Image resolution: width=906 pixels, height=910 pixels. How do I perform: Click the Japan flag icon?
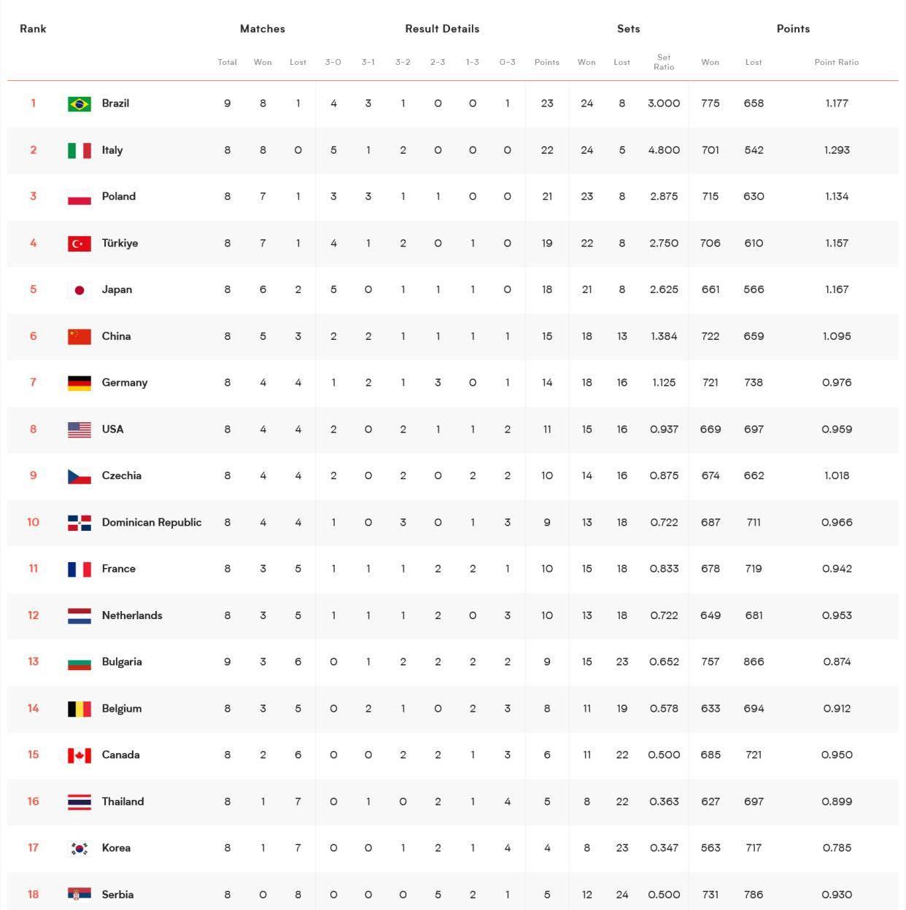(80, 290)
